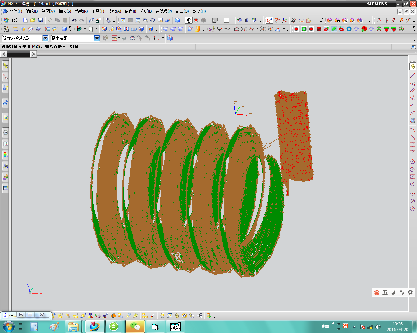Viewport: 417px width, 333px height.
Task: Toggle the WCS display icon
Action: pyautogui.click(x=269, y=20)
